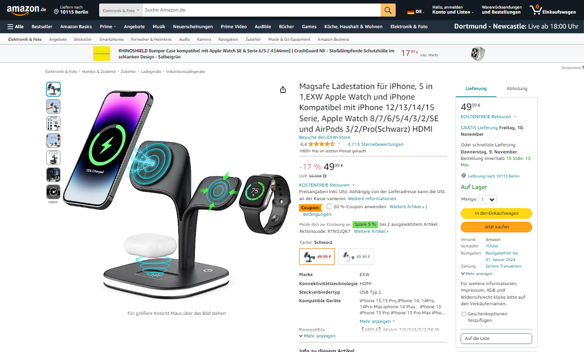The width and height of the screenshot is (584, 352).
Task: Enable Geschenkoptionen hinzufügen checkbox
Action: click(464, 314)
